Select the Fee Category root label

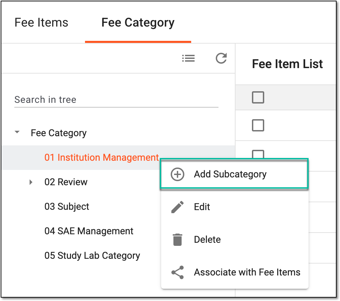(x=59, y=133)
